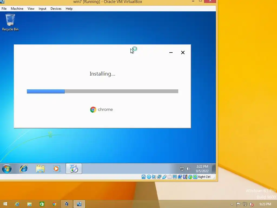Click the VirtualBox audio indicator icon
The width and height of the screenshot is (277, 208).
coord(154,177)
